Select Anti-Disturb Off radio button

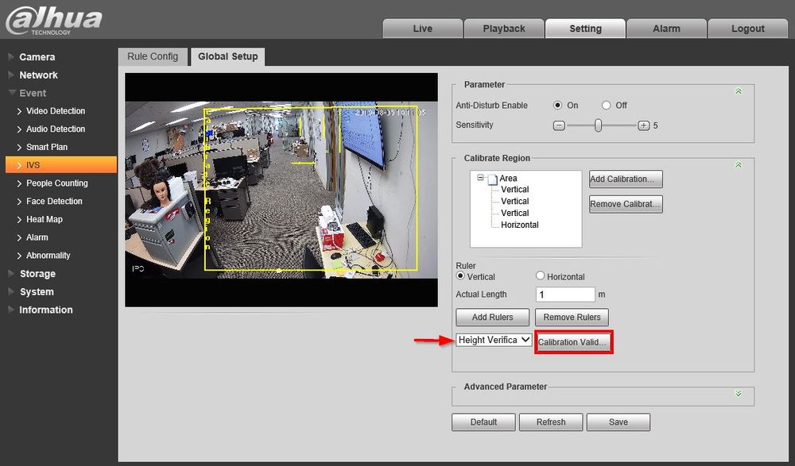pos(607,106)
